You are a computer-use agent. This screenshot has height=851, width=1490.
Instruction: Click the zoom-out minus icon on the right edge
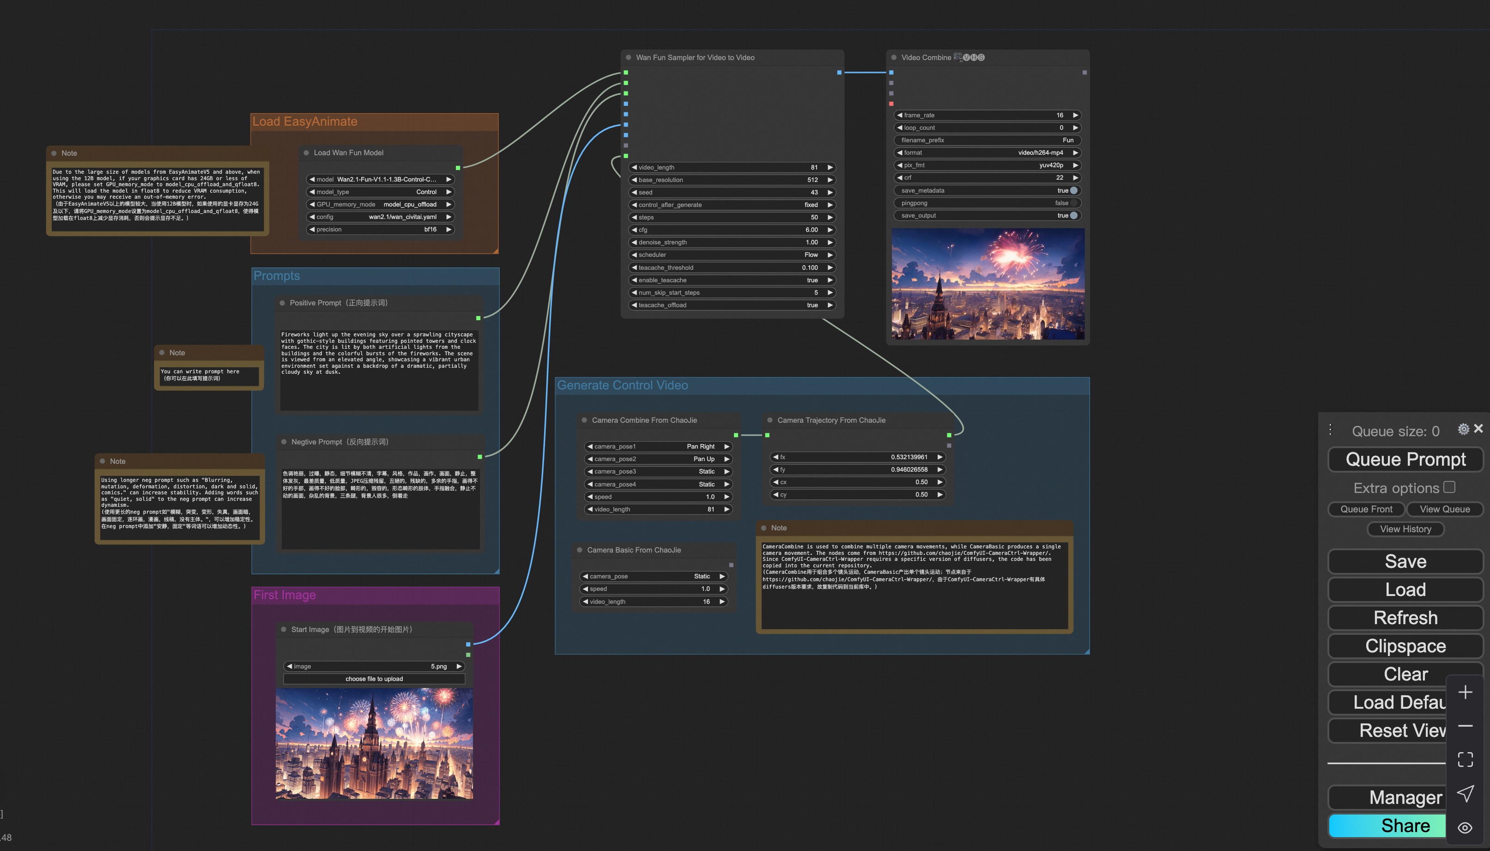(1466, 726)
